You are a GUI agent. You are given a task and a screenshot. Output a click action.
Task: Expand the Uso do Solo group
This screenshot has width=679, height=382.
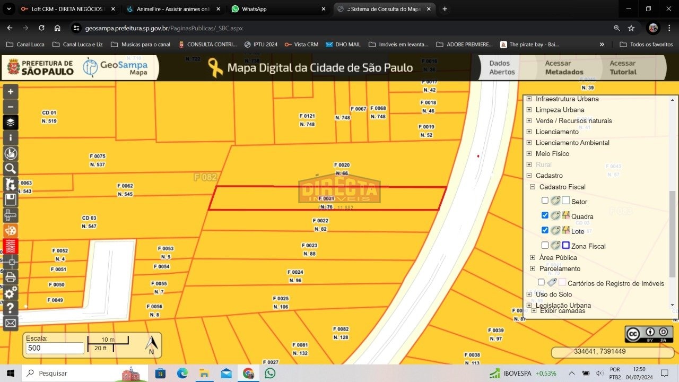529,294
